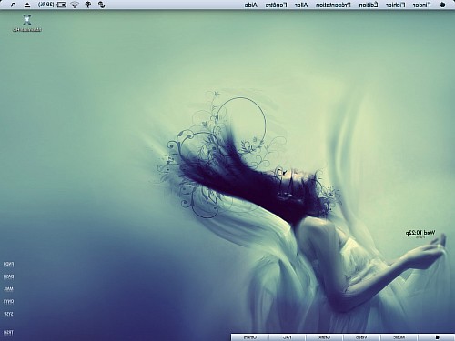Click the SYSP launcher label

(x=9, y=314)
